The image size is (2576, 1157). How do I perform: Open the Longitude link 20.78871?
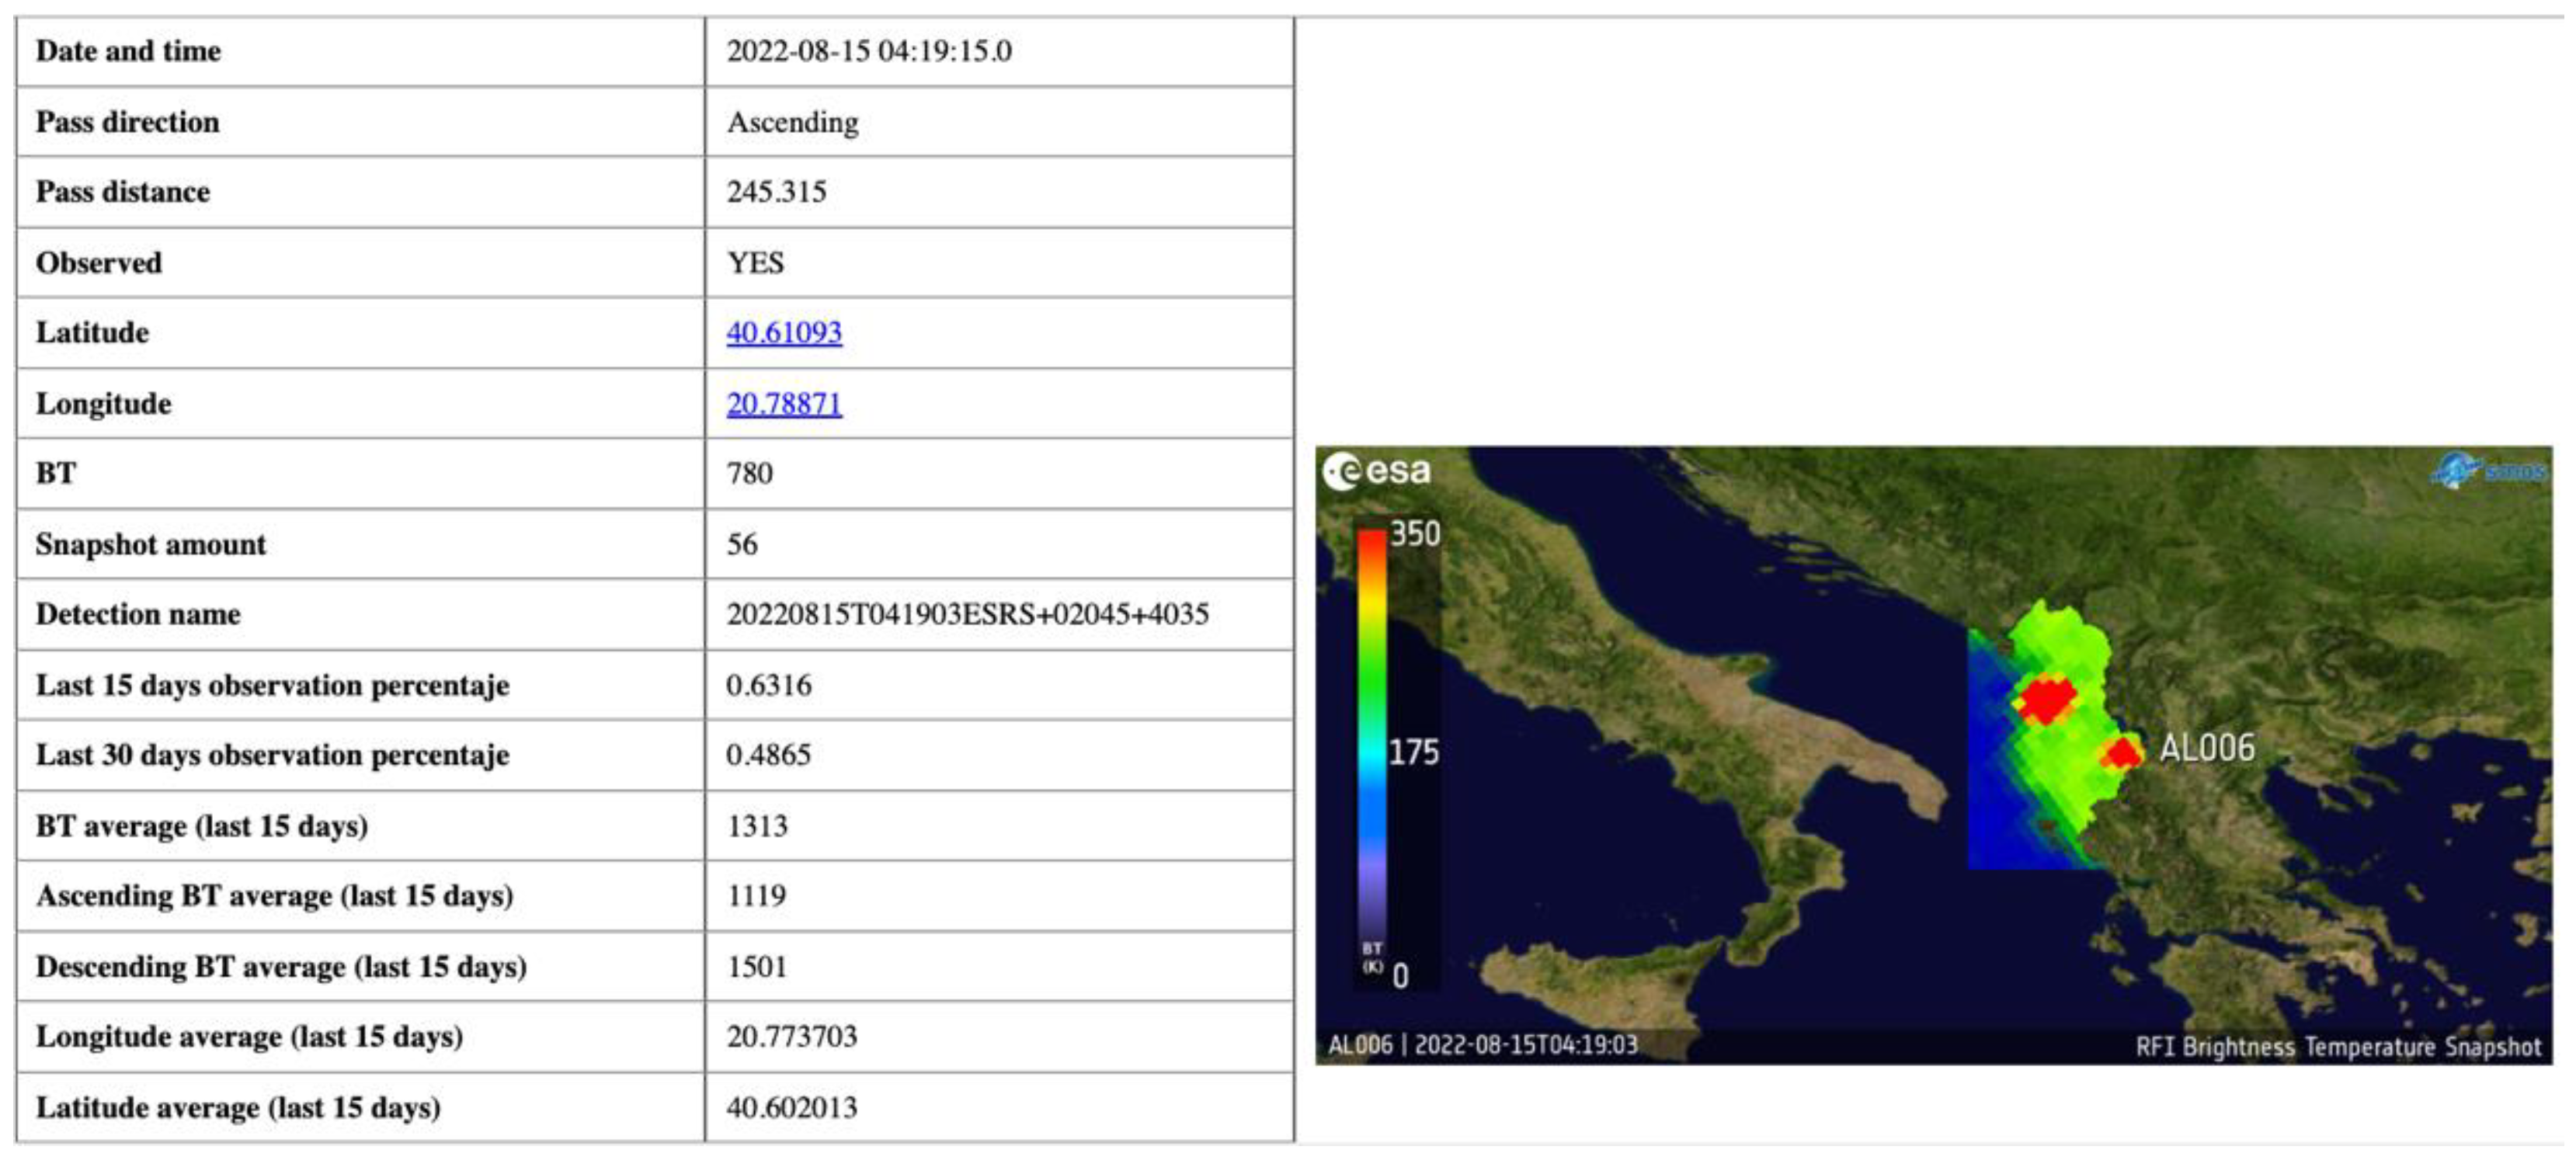pos(786,404)
